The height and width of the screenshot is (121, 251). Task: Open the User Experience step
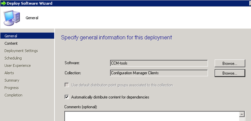pos(18,66)
